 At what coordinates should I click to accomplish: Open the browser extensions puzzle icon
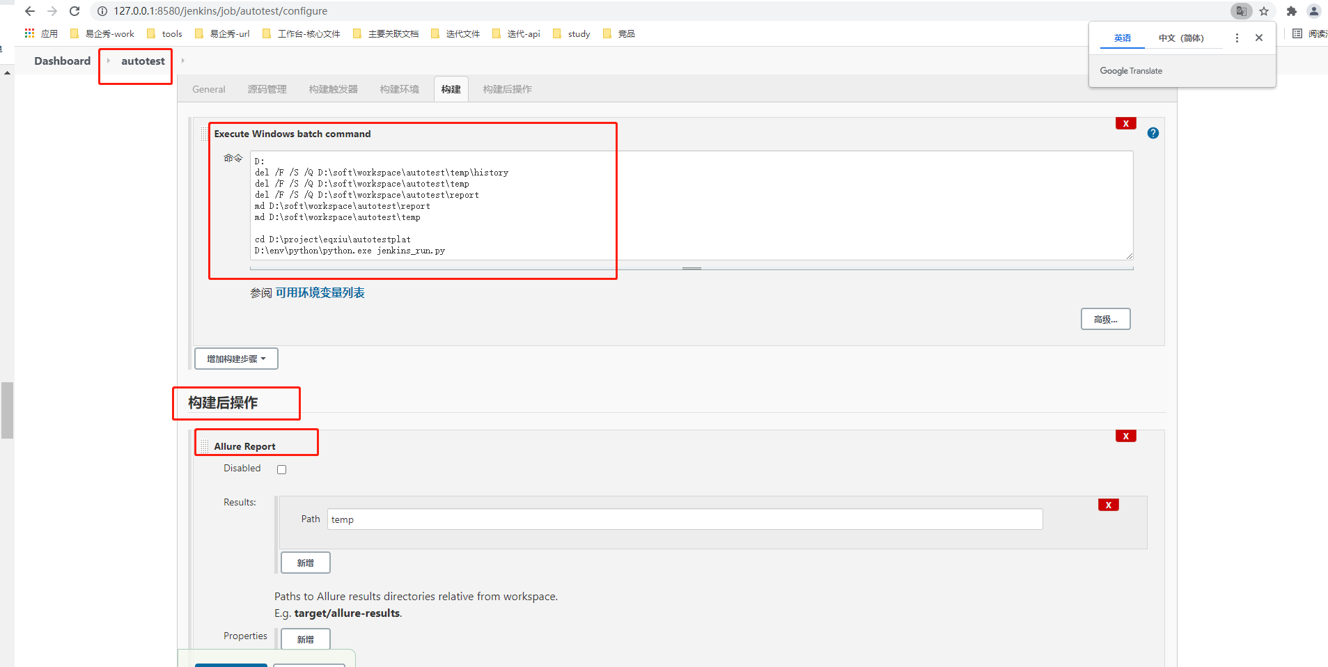click(x=1290, y=11)
